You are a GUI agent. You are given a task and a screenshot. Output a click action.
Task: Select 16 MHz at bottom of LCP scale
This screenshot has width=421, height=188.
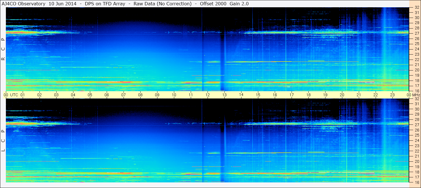click(417, 182)
